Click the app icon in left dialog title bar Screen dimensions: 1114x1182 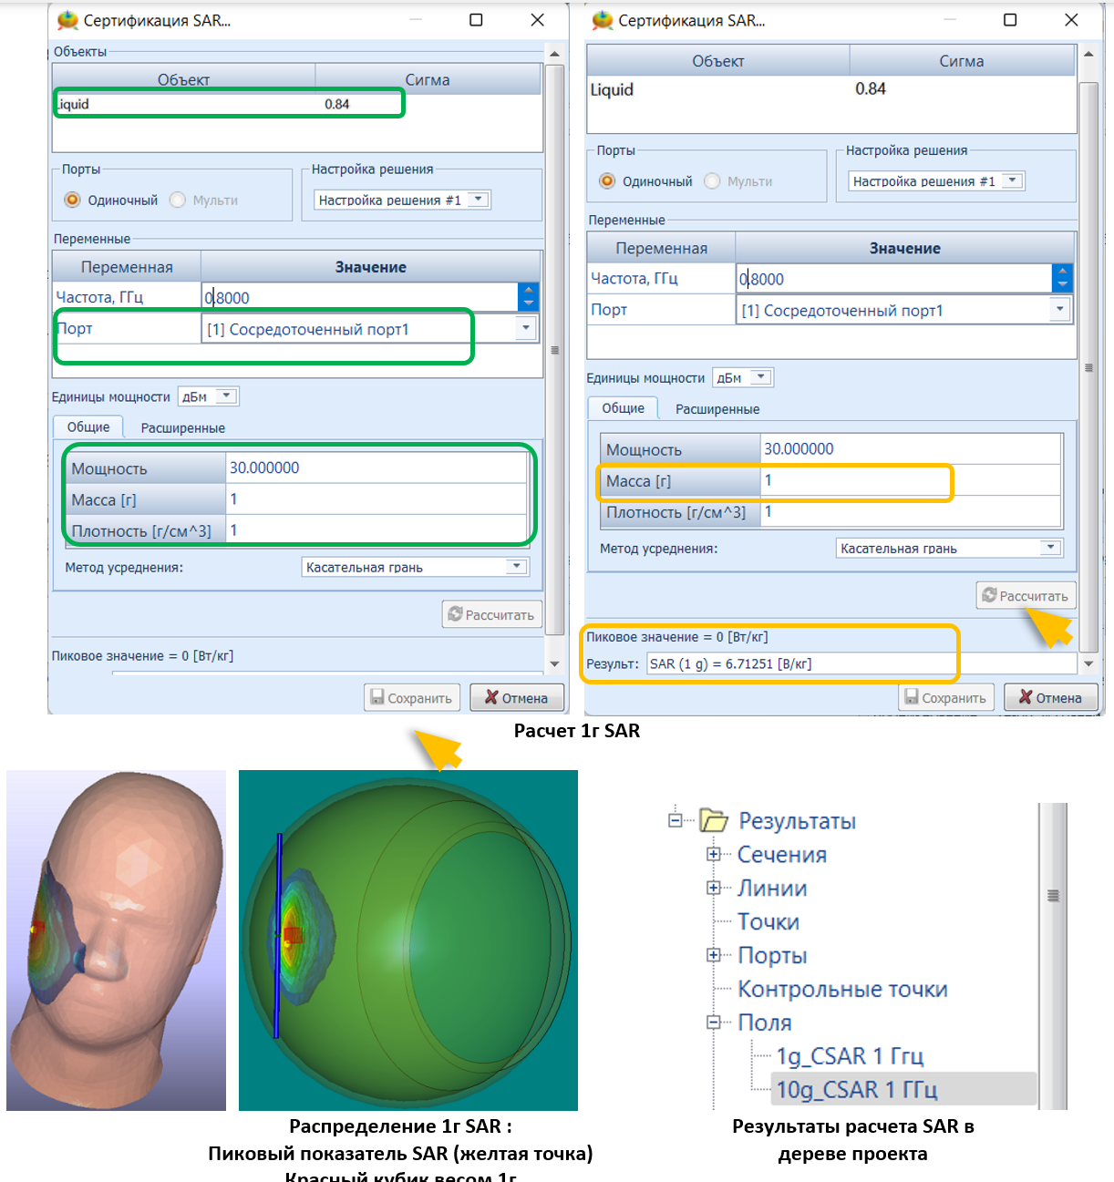coord(68,20)
